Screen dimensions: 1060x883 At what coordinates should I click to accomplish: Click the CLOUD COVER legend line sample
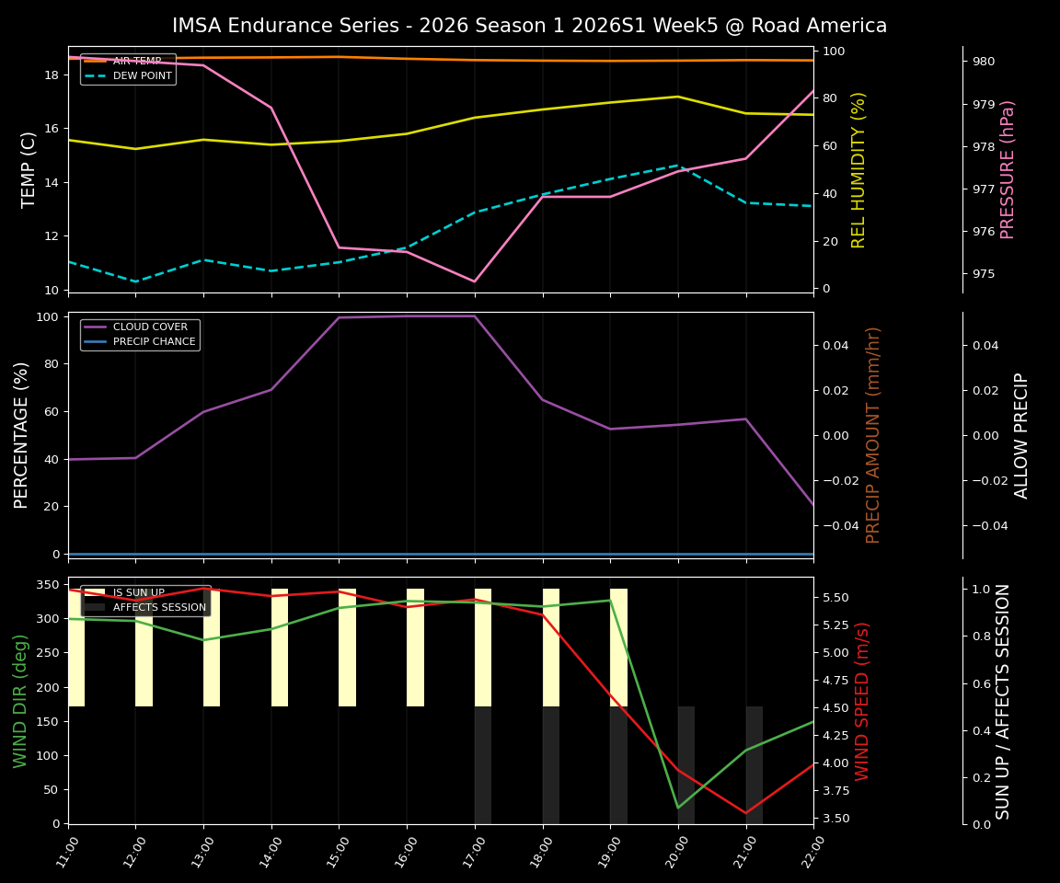(94, 327)
